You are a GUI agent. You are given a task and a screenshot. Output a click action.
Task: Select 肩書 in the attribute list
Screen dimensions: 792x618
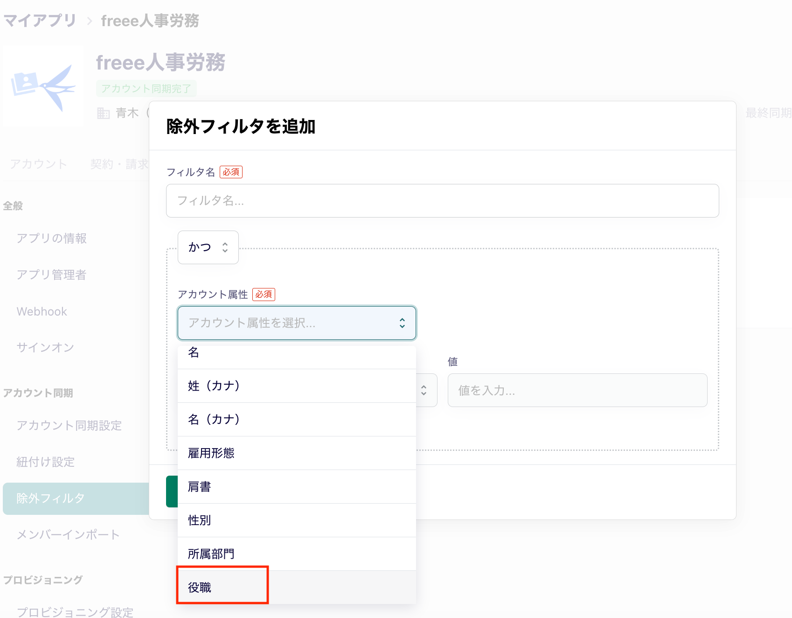tap(200, 486)
